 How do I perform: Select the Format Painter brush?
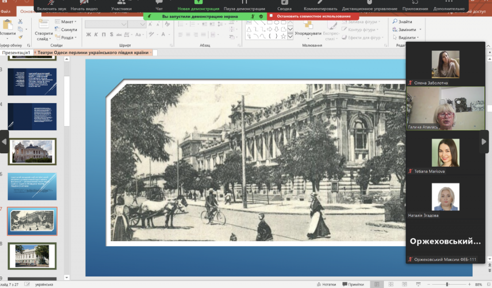[20, 37]
